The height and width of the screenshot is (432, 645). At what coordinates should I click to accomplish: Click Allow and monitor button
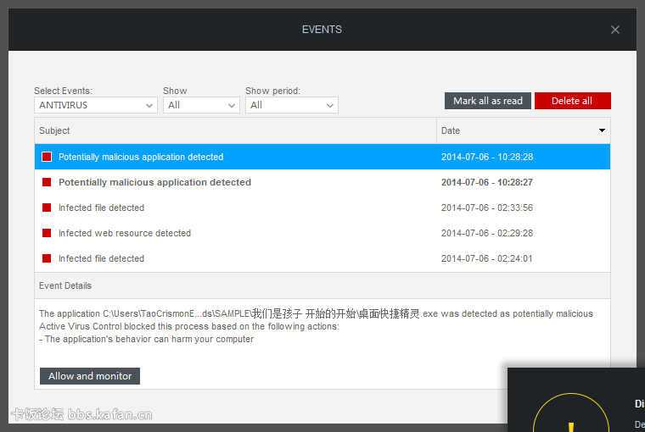pyautogui.click(x=90, y=376)
